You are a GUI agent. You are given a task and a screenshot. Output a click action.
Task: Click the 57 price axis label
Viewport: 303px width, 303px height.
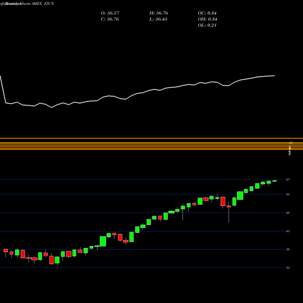[x=288, y=180]
